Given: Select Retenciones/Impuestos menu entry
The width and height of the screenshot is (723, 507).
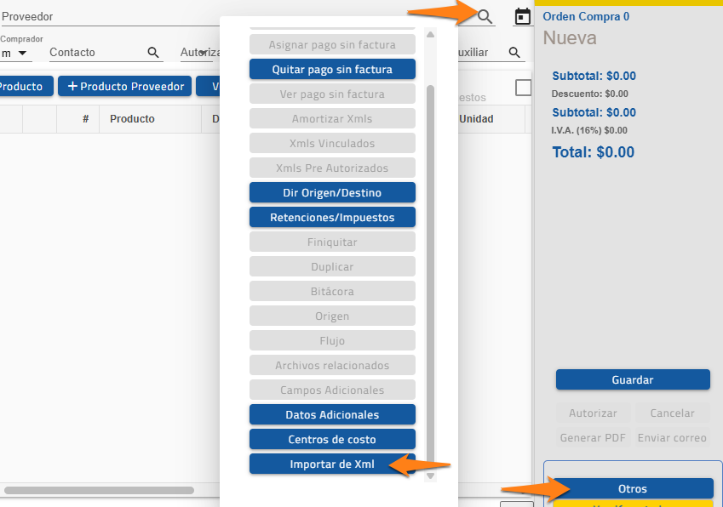Looking at the screenshot, I should (x=332, y=217).
